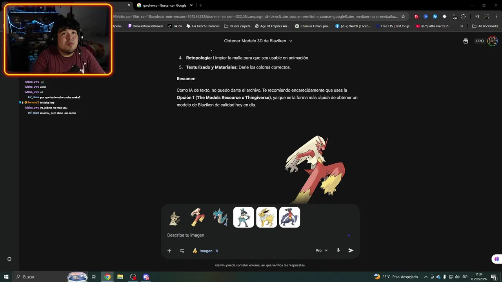Open the media control toolbar icon
Screen dimensions: 502x282
pos(477,16)
